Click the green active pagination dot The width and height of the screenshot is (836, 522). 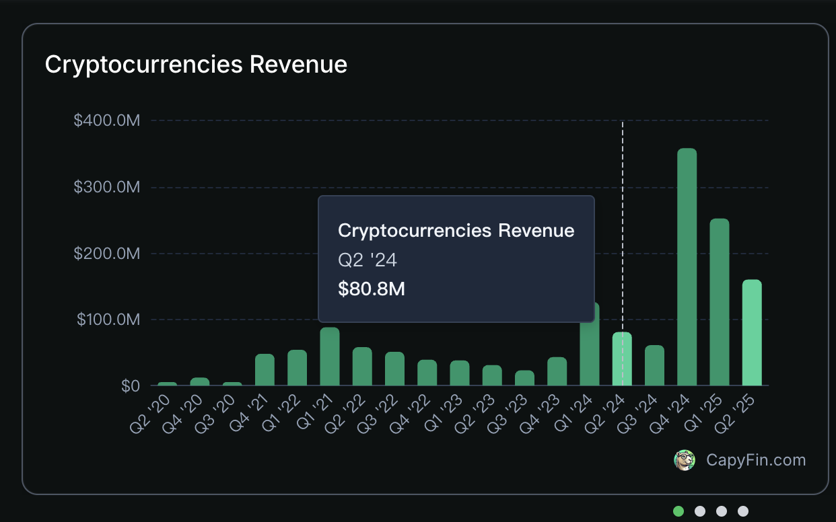pyautogui.click(x=678, y=511)
